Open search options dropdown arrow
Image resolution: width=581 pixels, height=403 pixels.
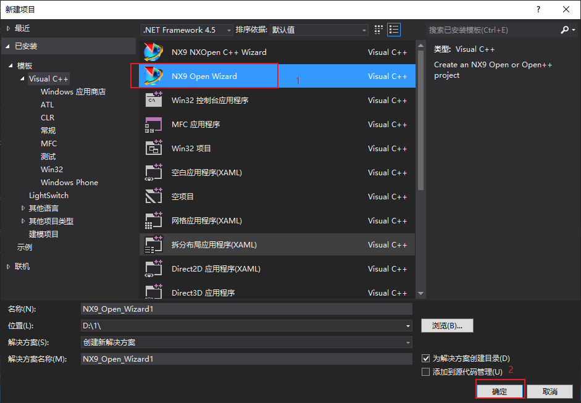574,30
